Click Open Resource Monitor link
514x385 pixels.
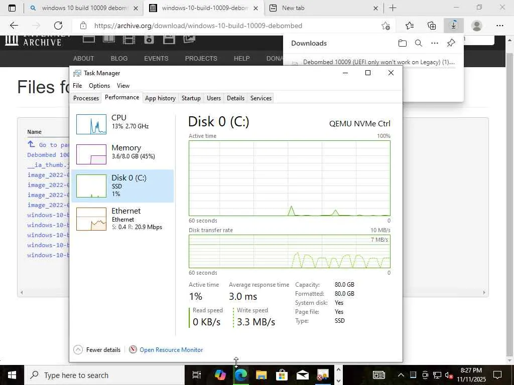(x=171, y=349)
